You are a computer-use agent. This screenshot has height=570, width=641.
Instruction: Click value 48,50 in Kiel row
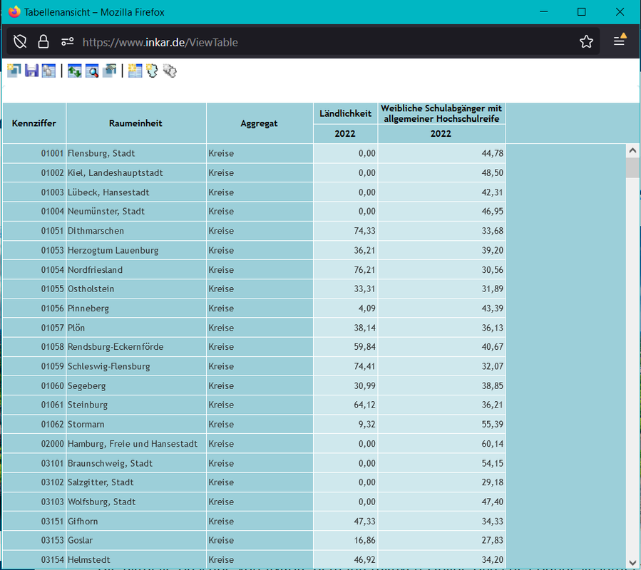click(x=441, y=173)
